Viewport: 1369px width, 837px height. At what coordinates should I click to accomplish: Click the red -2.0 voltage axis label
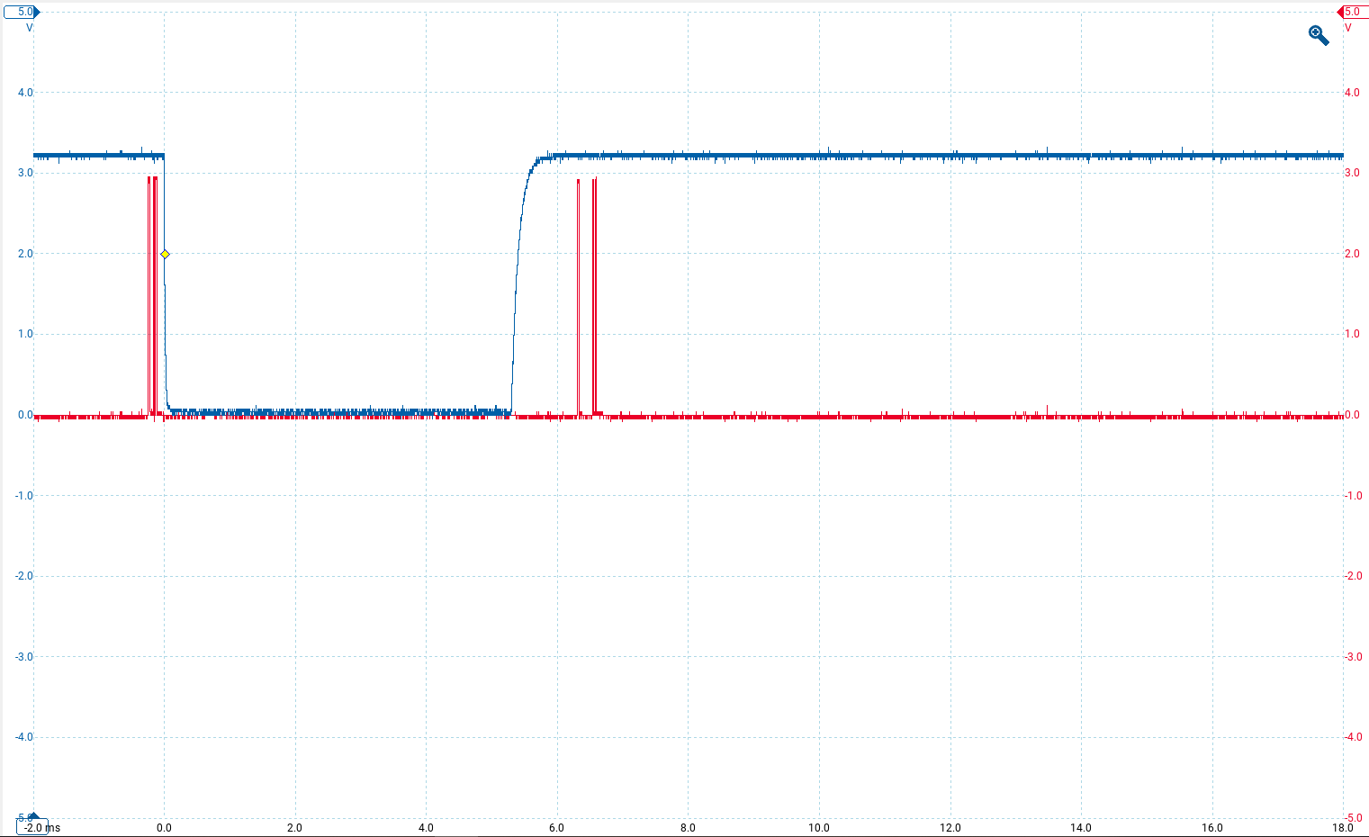(x=1353, y=576)
